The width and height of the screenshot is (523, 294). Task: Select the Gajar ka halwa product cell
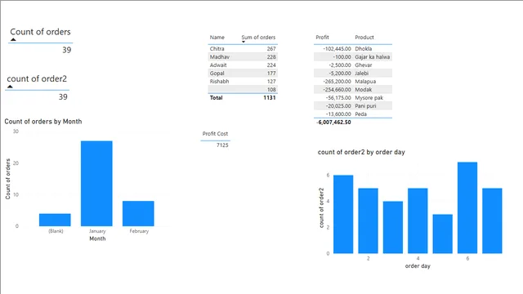[373, 57]
